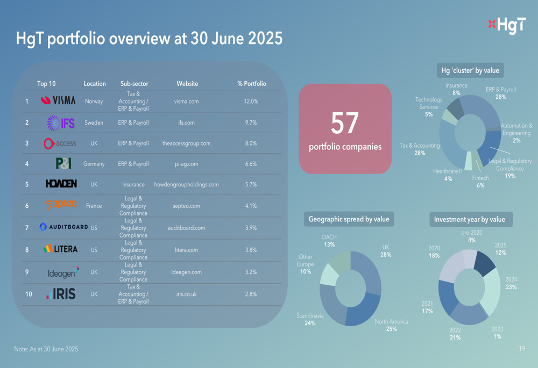Open the theaccessgroup.com website link
Viewport: 538px width, 368px height.
pyautogui.click(x=187, y=143)
